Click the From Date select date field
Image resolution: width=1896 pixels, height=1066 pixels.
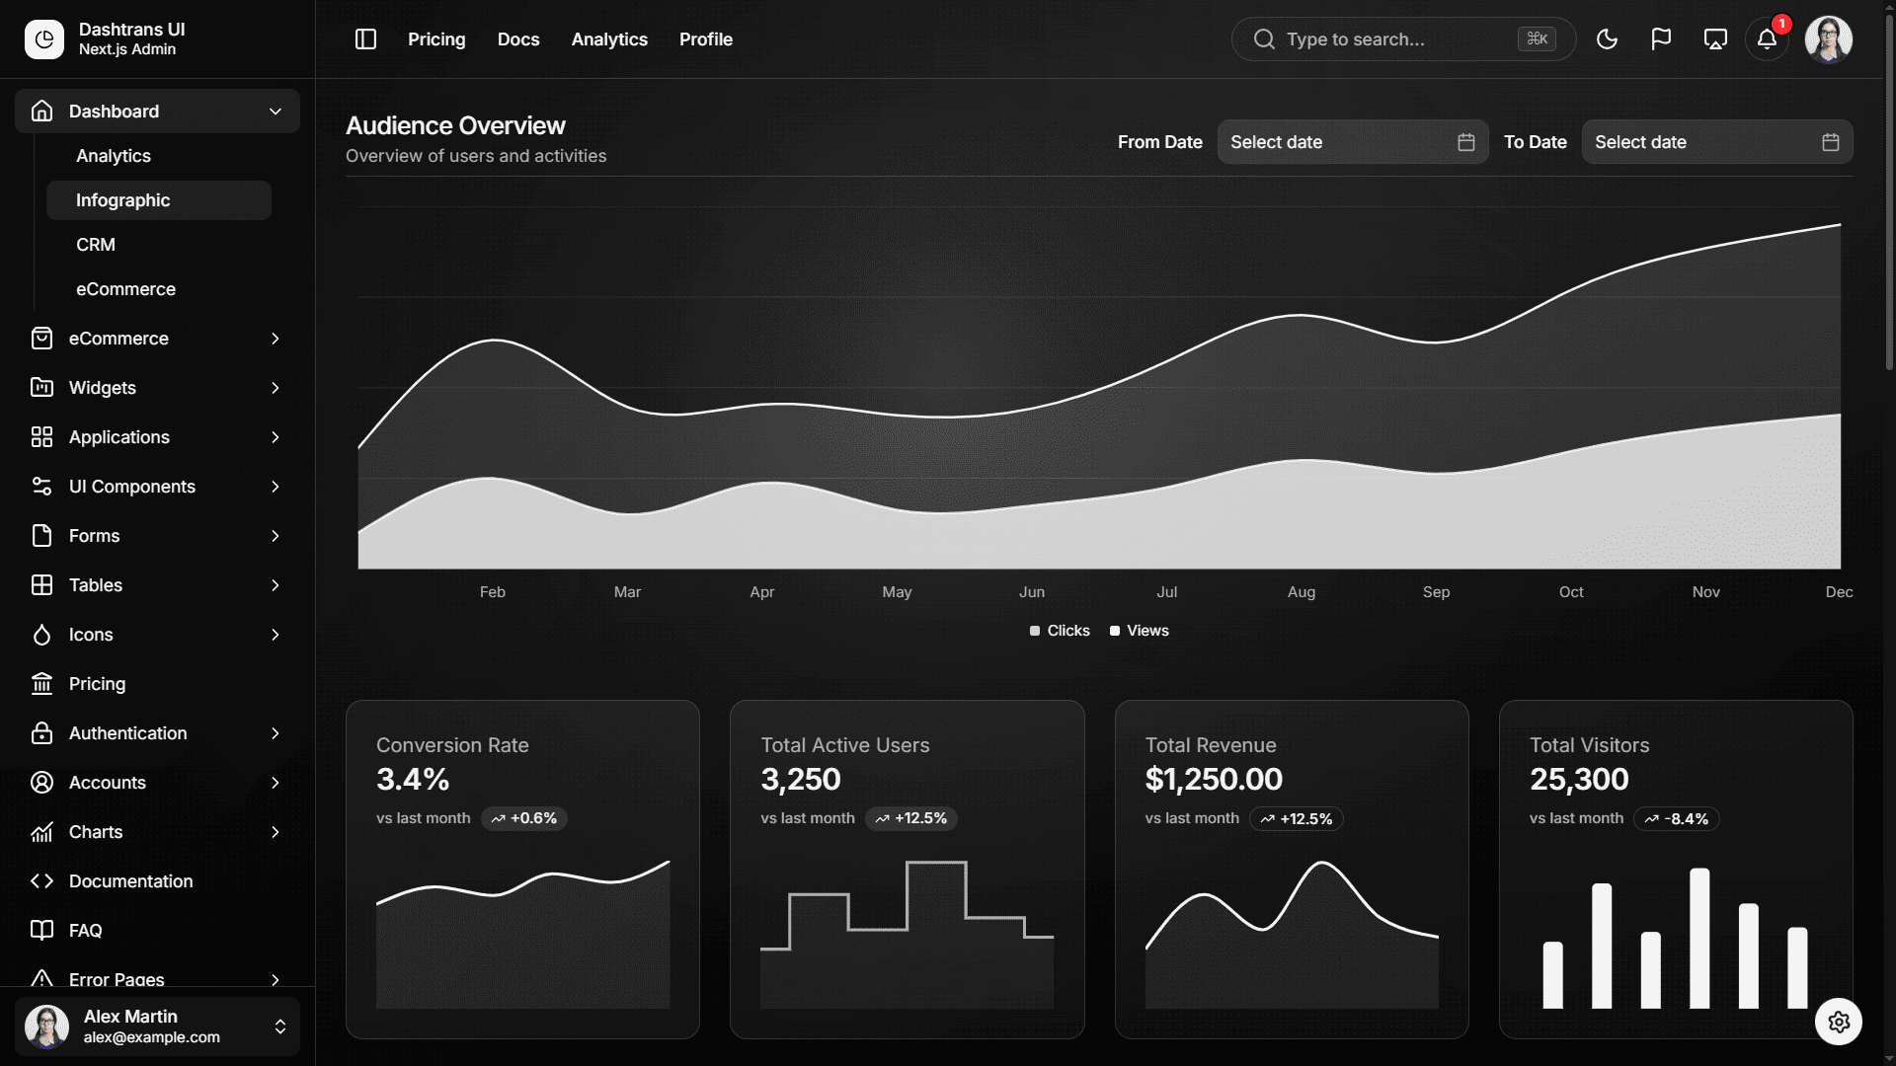[1353, 142]
